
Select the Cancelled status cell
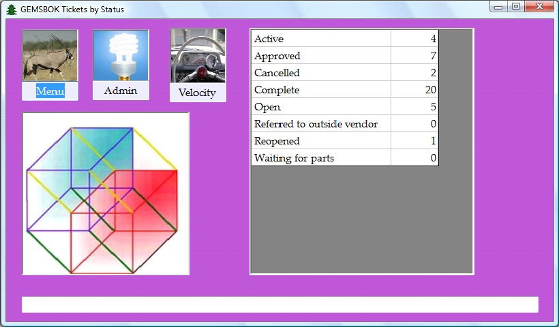point(321,73)
